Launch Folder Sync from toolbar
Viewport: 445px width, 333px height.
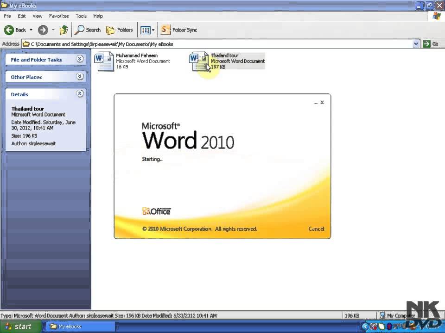[x=179, y=30]
